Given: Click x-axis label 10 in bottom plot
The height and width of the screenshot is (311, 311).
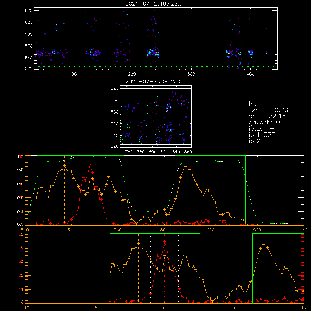Looking at the screenshot, I should click(304, 308).
